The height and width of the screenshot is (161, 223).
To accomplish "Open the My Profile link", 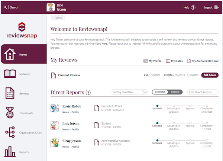I will coord(155,61).
